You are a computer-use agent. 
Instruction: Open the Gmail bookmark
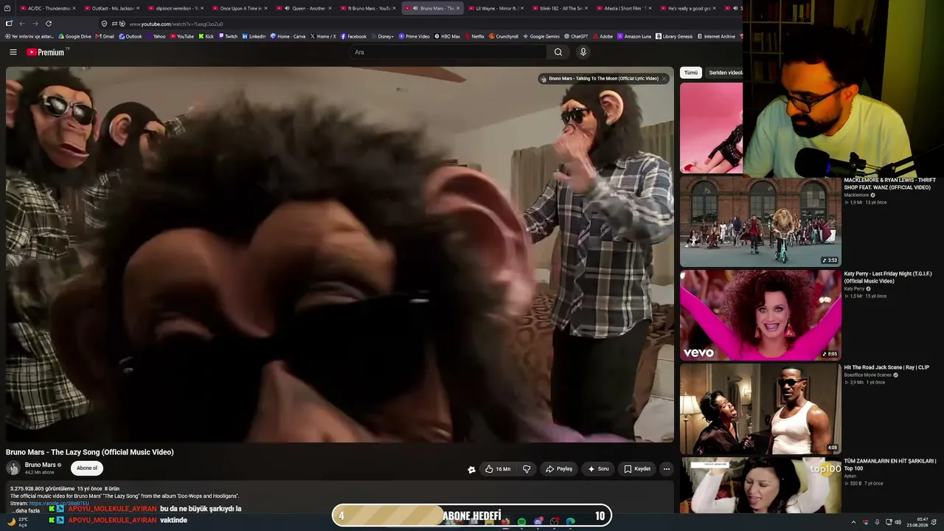(x=105, y=36)
